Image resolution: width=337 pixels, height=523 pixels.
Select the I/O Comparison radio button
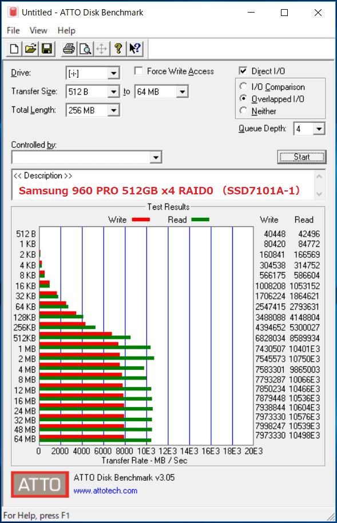tap(244, 86)
